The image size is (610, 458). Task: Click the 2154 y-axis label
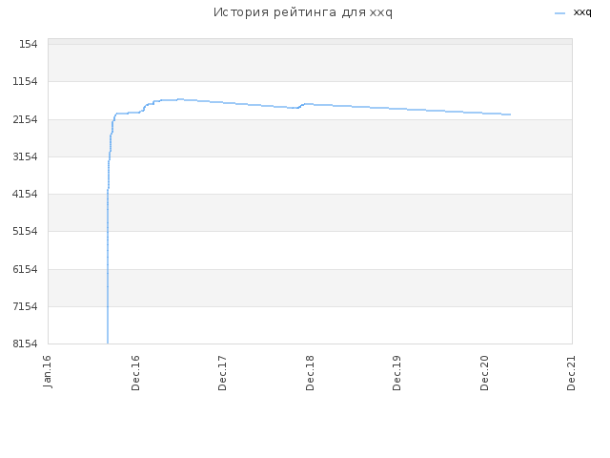(26, 119)
